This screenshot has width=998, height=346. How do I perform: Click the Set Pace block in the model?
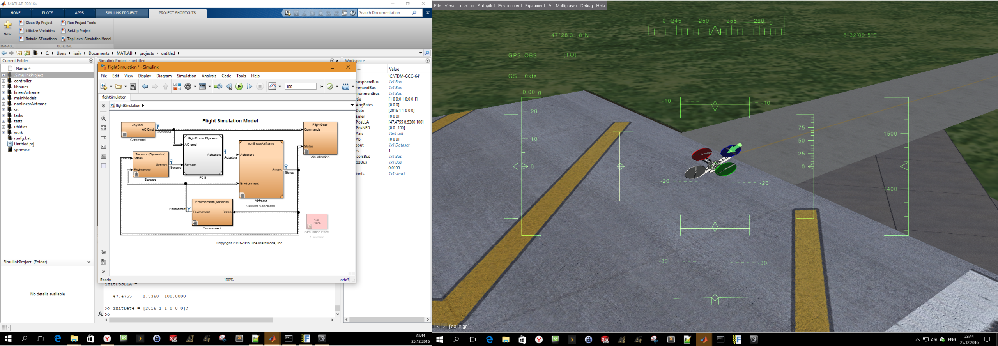tap(317, 221)
